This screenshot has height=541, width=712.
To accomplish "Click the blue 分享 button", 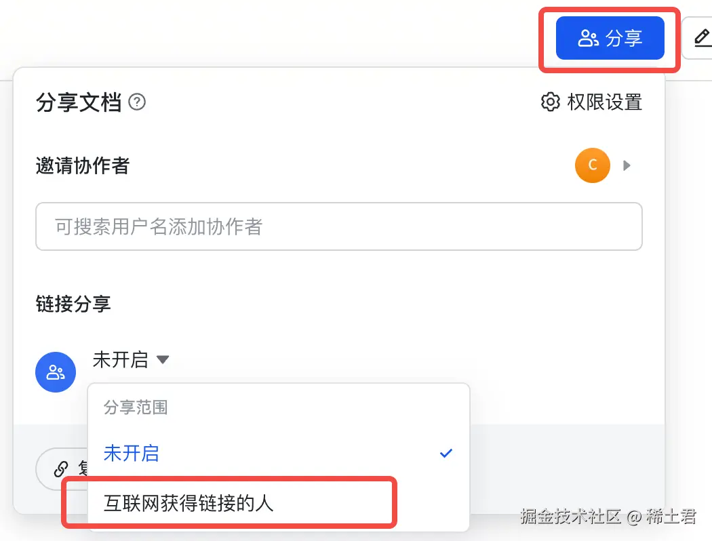I will tap(610, 38).
